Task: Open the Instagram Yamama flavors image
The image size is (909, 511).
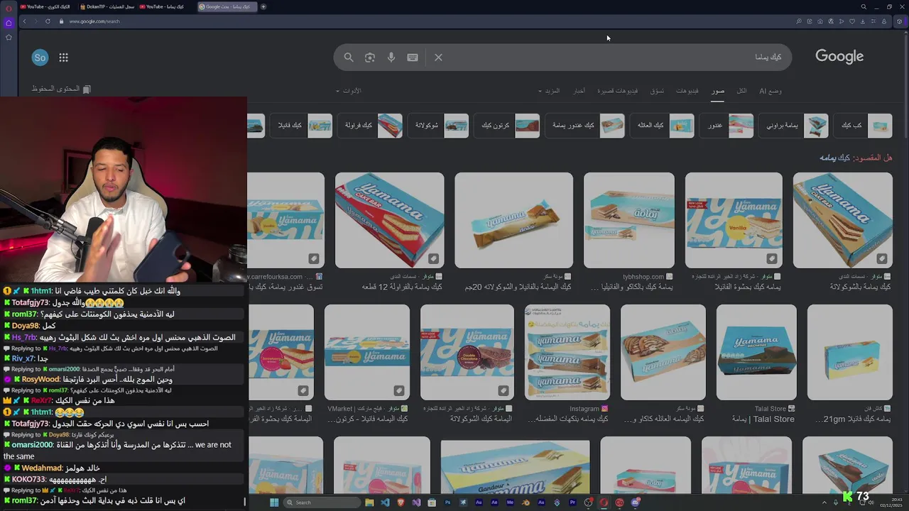Action: (x=567, y=353)
